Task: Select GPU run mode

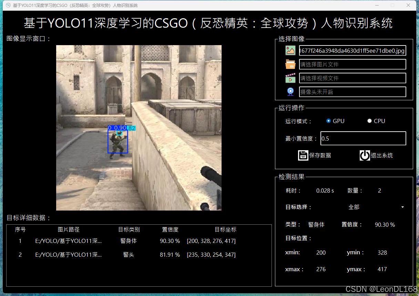Action: (x=335, y=121)
